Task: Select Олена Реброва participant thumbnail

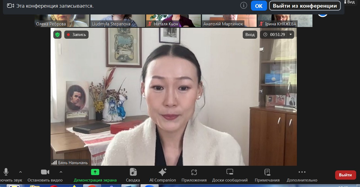Action: pos(62,21)
